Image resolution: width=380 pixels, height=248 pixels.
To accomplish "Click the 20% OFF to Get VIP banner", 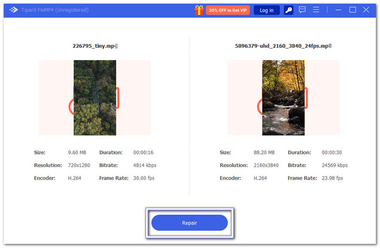I will [x=227, y=10].
